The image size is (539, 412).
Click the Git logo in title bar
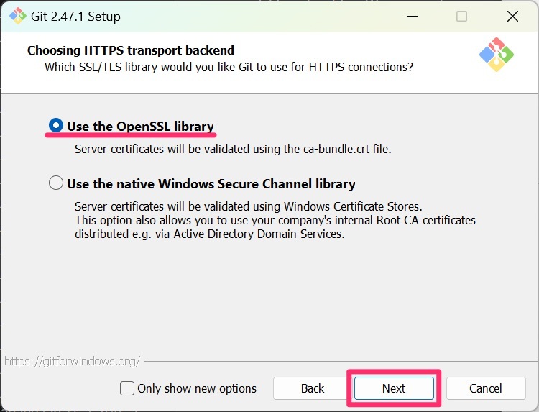click(x=17, y=16)
